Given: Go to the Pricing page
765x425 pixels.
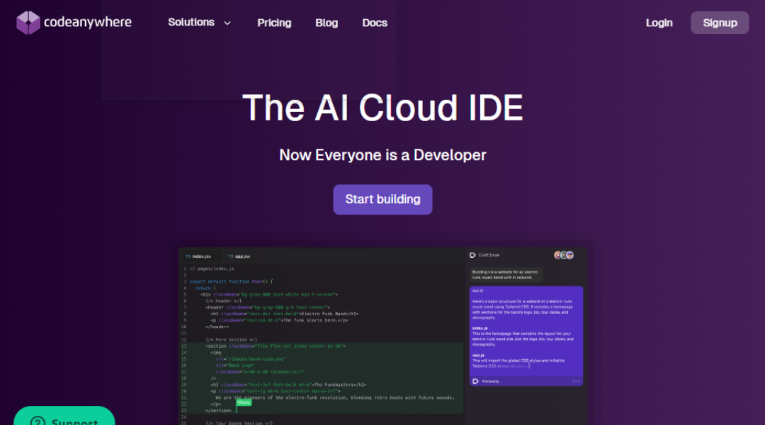Looking at the screenshot, I should 274,23.
